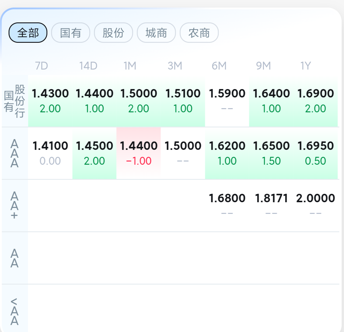Select the 全部 filter tab
The image size is (344, 332).
(x=28, y=33)
